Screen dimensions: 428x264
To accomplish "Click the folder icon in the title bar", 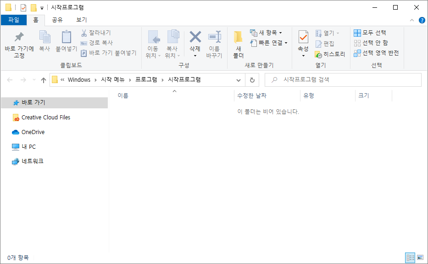I will (8, 7).
